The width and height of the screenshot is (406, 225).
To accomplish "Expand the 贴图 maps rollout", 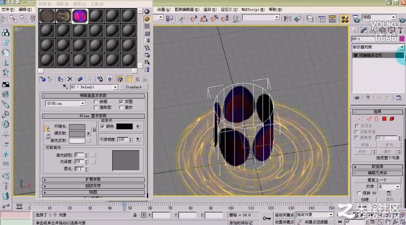I will 93,192.
